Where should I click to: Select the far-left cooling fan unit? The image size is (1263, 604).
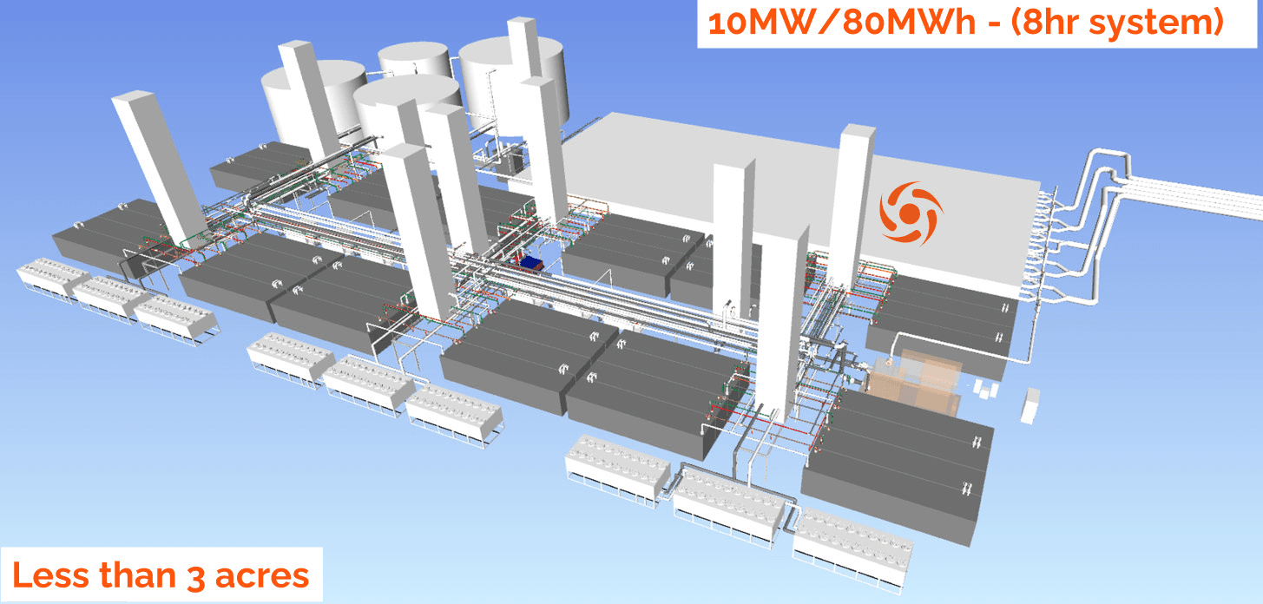(x=52, y=279)
